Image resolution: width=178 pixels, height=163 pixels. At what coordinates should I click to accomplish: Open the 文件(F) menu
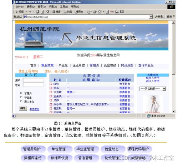click(20, 6)
